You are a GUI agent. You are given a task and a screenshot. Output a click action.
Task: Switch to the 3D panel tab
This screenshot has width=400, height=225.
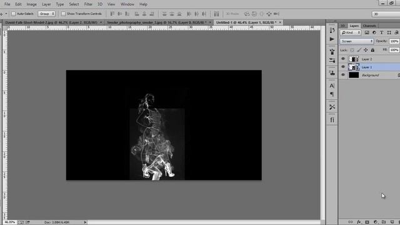[x=343, y=26]
